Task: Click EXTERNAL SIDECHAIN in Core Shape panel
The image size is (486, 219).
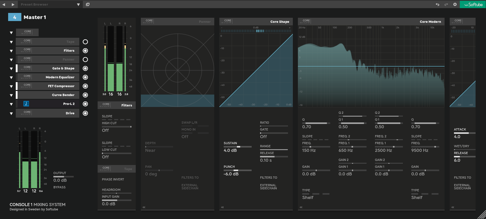Action: point(268,187)
